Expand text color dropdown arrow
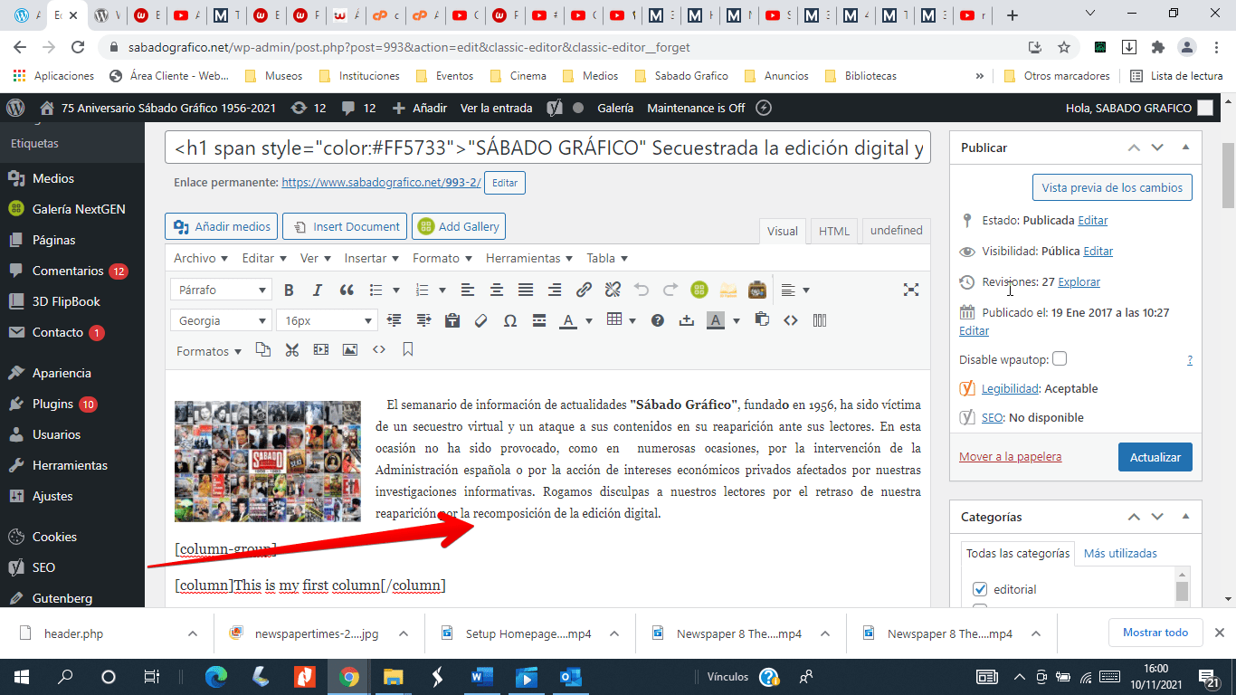The image size is (1236, 695). [x=589, y=320]
